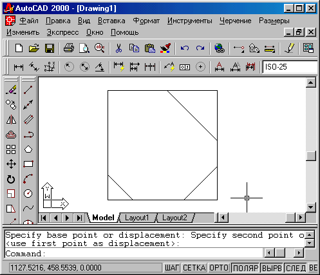Open Print Preview icon
Viewport: 320px width, 275px height.
coord(84,48)
